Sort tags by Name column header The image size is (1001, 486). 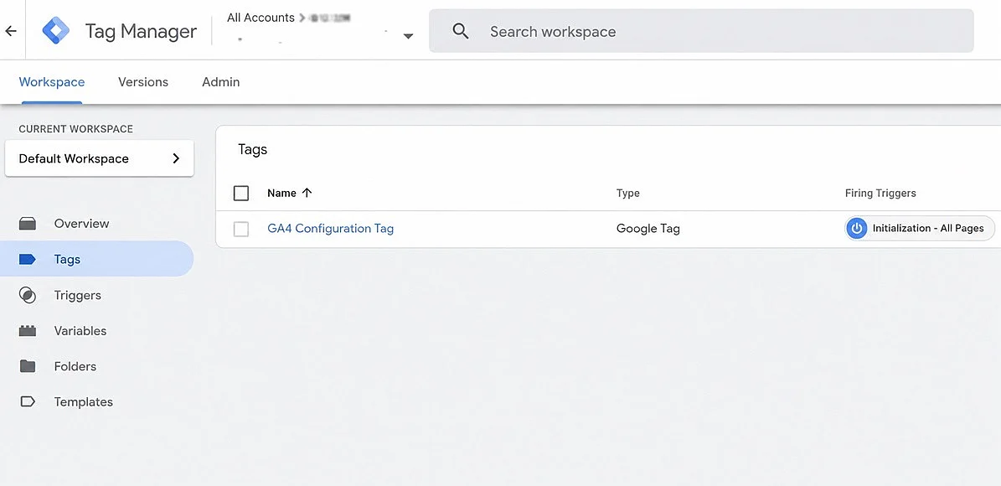tap(281, 193)
